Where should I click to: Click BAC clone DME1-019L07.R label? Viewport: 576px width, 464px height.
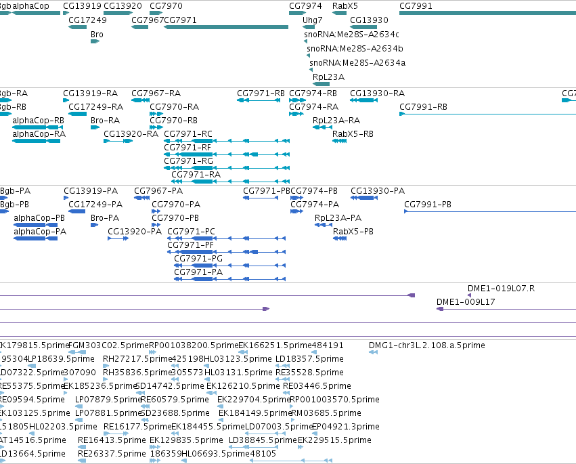tap(501, 289)
